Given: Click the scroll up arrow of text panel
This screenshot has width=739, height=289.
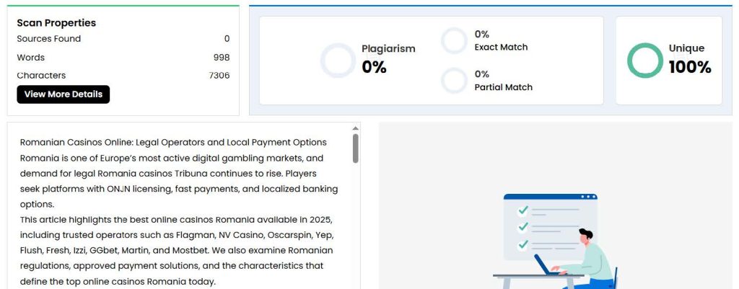Looking at the screenshot, I should click(355, 128).
